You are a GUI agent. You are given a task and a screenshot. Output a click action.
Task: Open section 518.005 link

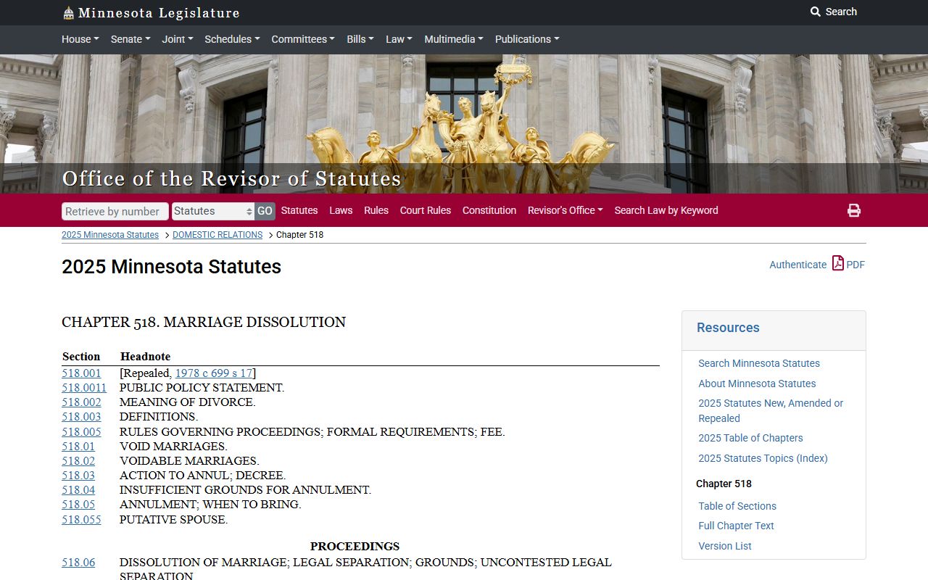81,432
